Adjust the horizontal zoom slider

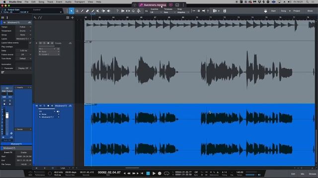coord(302,168)
